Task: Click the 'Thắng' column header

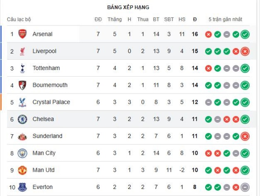Action: click(x=115, y=19)
